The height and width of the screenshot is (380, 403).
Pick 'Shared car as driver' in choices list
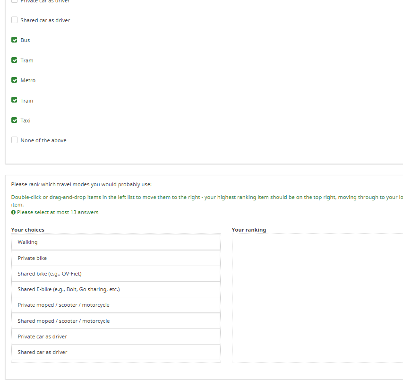[x=116, y=352]
